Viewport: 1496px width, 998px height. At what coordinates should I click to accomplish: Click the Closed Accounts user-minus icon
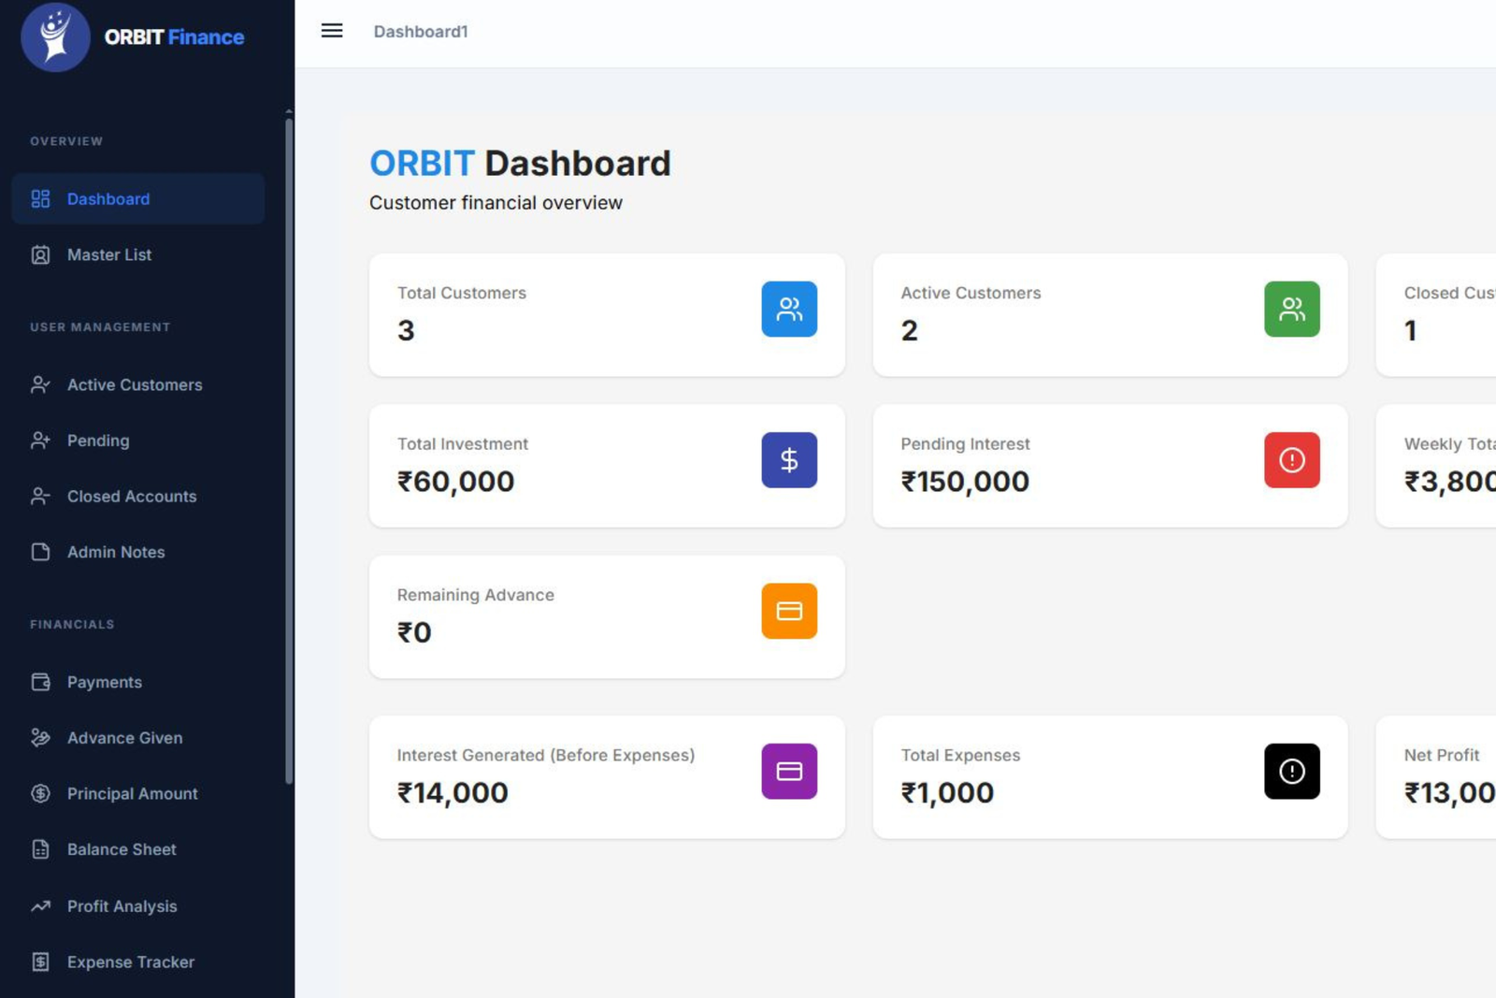click(40, 496)
